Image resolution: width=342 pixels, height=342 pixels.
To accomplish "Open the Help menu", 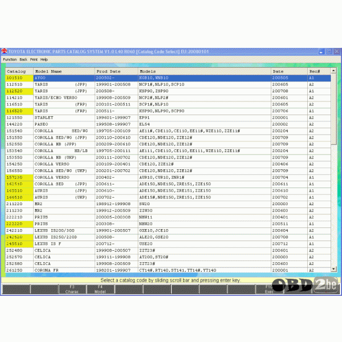I will click(x=44, y=59).
